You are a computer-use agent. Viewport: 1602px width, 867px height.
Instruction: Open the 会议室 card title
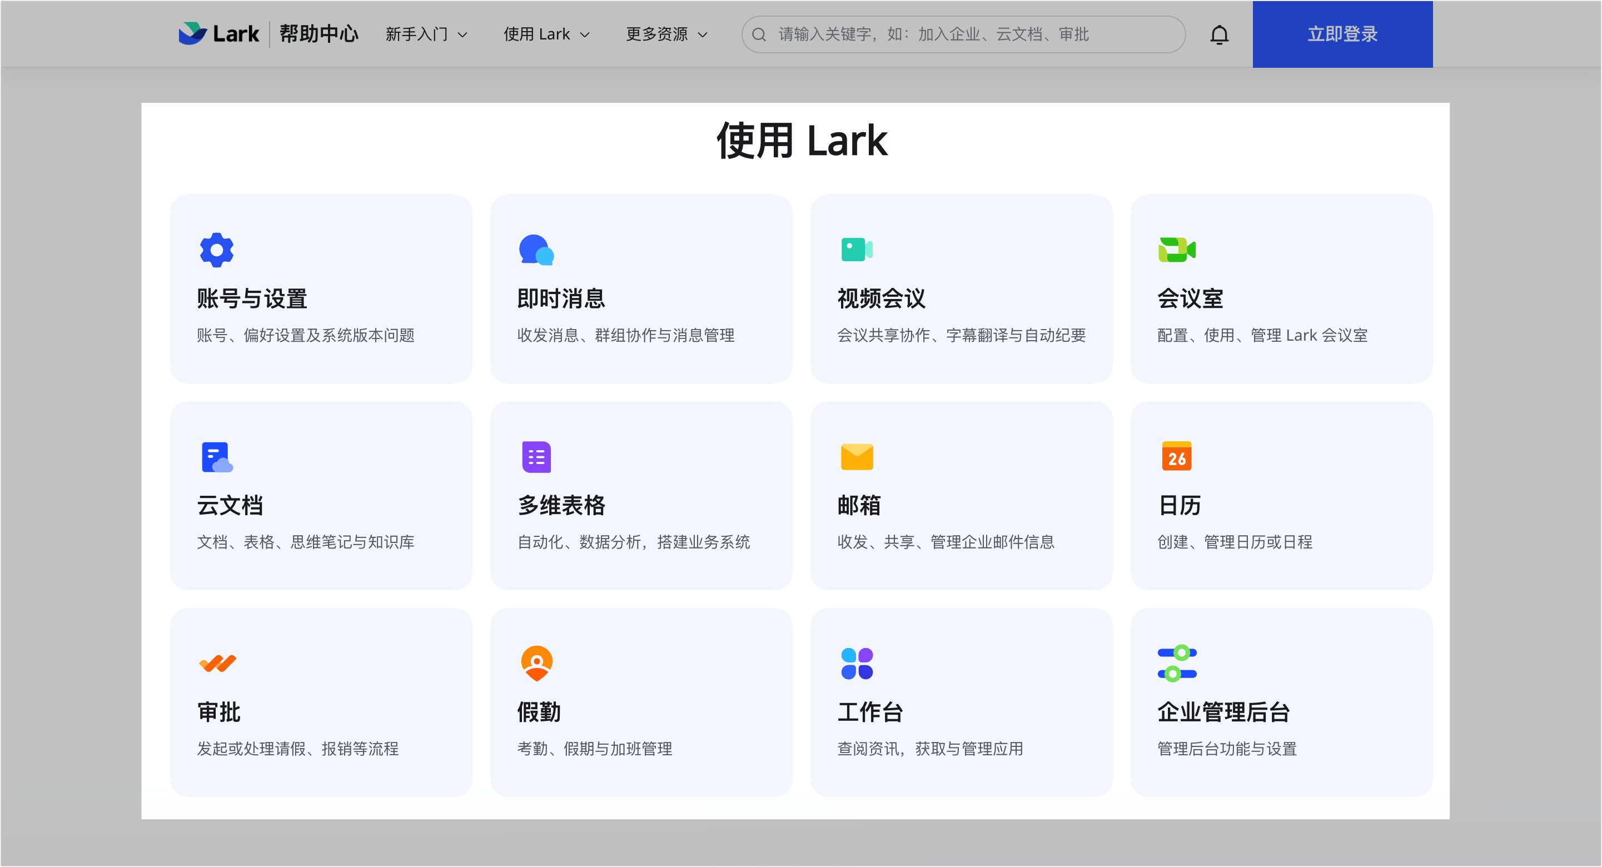1190,298
